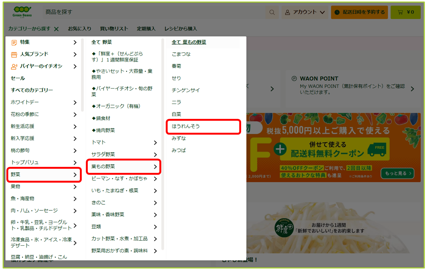Open バイヤーイチオシ・旬の野菜 item
This screenshot has height=270, width=426.
coord(122,91)
